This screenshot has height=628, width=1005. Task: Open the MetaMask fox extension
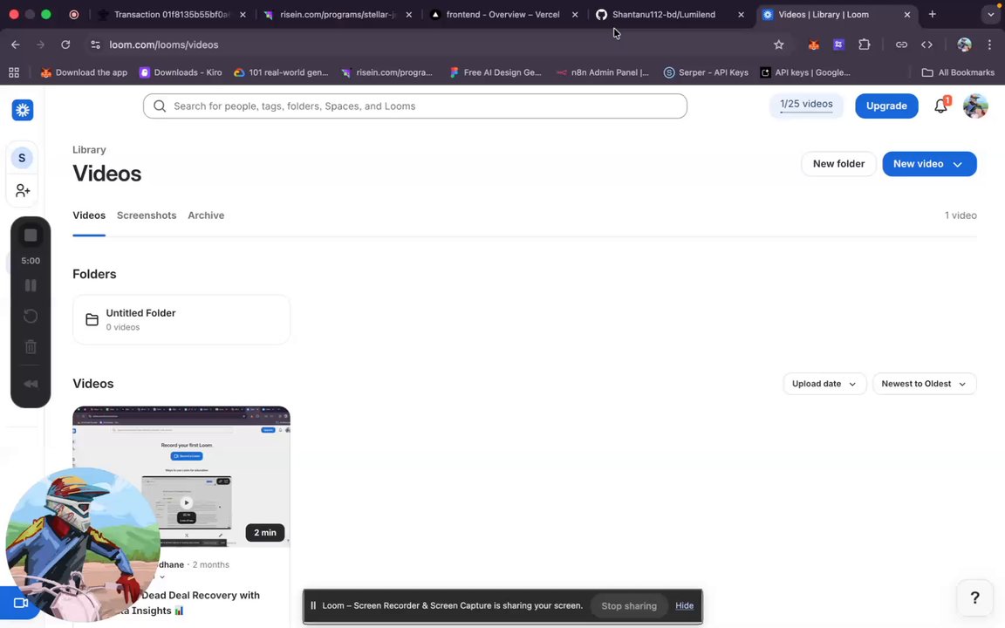[x=813, y=44]
